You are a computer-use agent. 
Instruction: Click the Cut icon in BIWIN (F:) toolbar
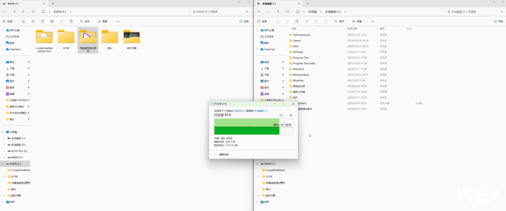(23, 21)
